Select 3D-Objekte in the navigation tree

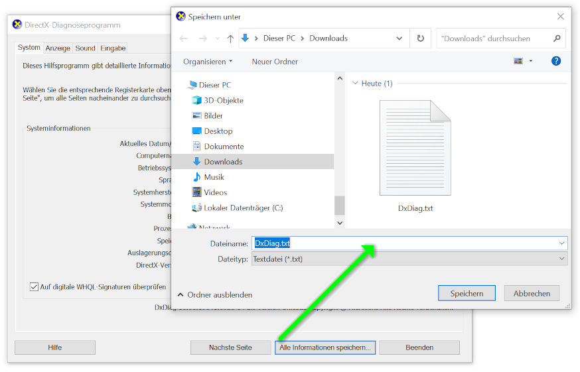(x=224, y=101)
